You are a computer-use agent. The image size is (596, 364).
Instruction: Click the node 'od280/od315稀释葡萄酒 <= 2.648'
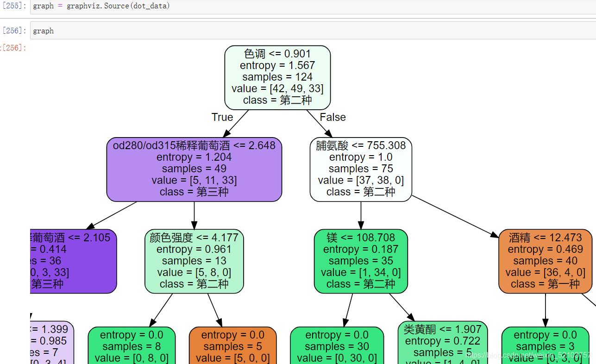[x=194, y=169]
